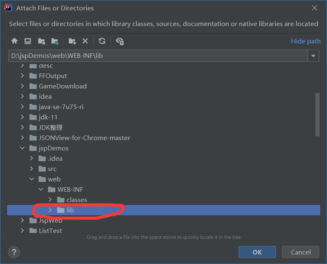Expand the lib folder chevron

pos(50,210)
